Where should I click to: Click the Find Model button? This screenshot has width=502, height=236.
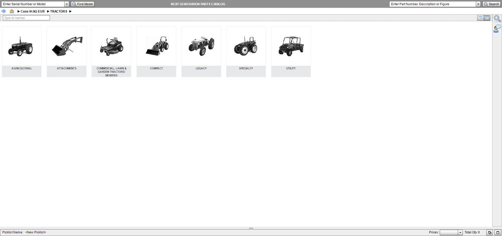[83, 4]
